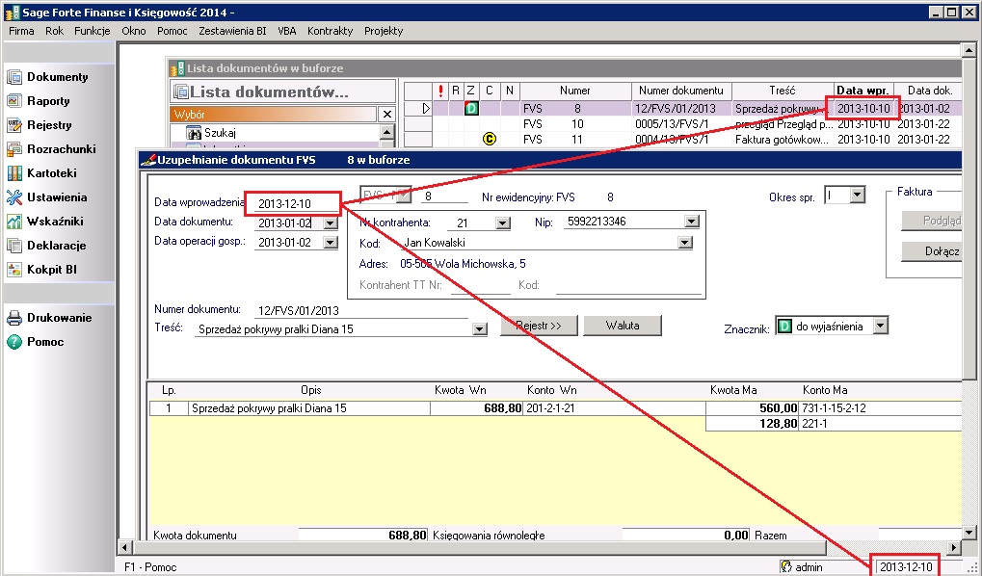Image resolution: width=982 pixels, height=576 pixels.
Task: Click Konto Wn 201-2-1-21 cell
Action: click(614, 408)
